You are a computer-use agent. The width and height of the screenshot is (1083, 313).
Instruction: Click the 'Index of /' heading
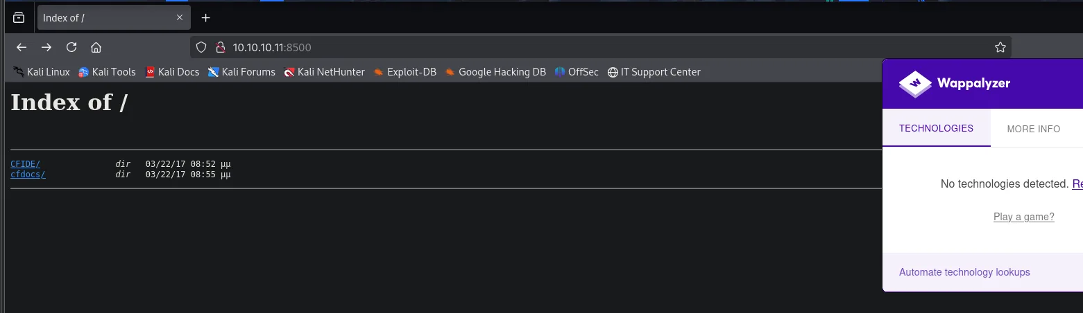click(x=69, y=102)
